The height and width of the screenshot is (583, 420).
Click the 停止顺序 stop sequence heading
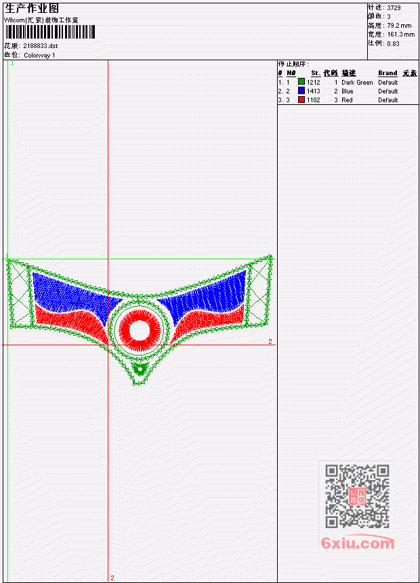tap(293, 64)
